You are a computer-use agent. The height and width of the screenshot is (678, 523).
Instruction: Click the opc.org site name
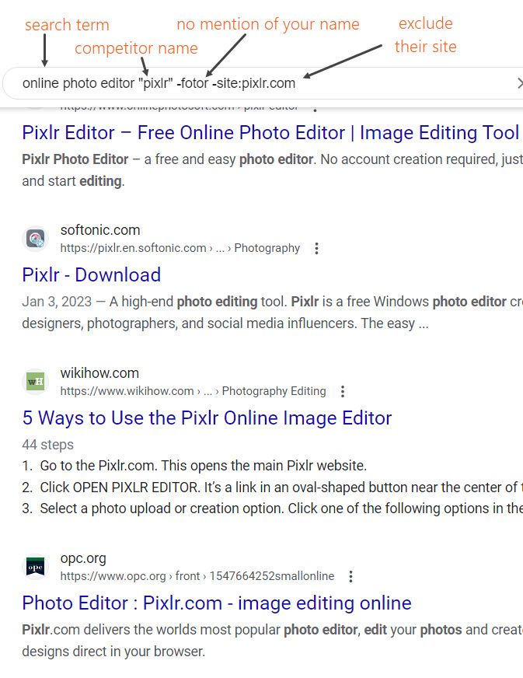click(x=83, y=558)
